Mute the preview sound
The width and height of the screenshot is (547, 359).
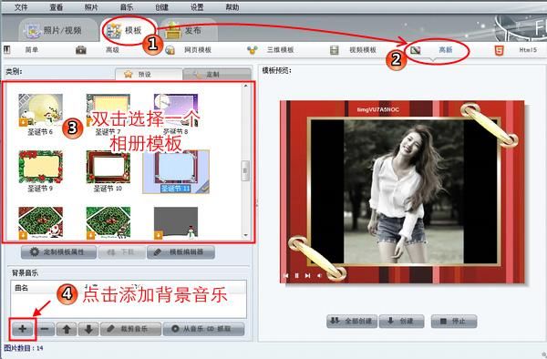pyautogui.click(x=319, y=276)
